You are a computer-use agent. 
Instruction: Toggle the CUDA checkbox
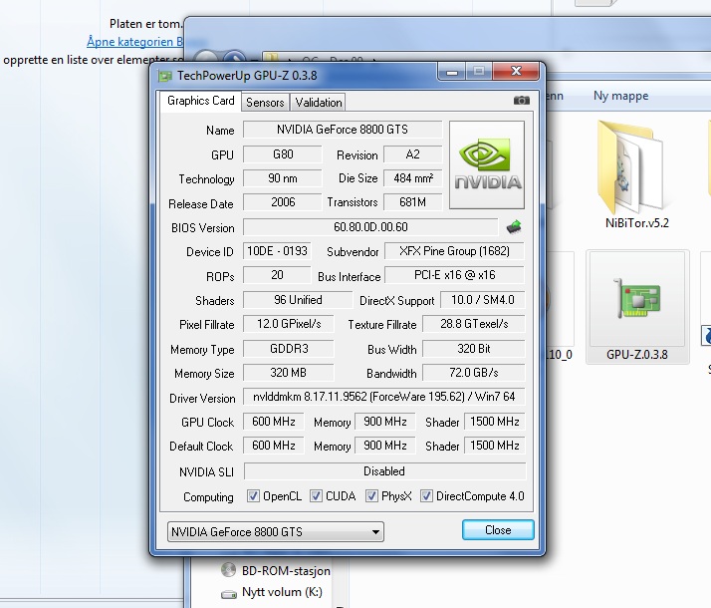317,496
